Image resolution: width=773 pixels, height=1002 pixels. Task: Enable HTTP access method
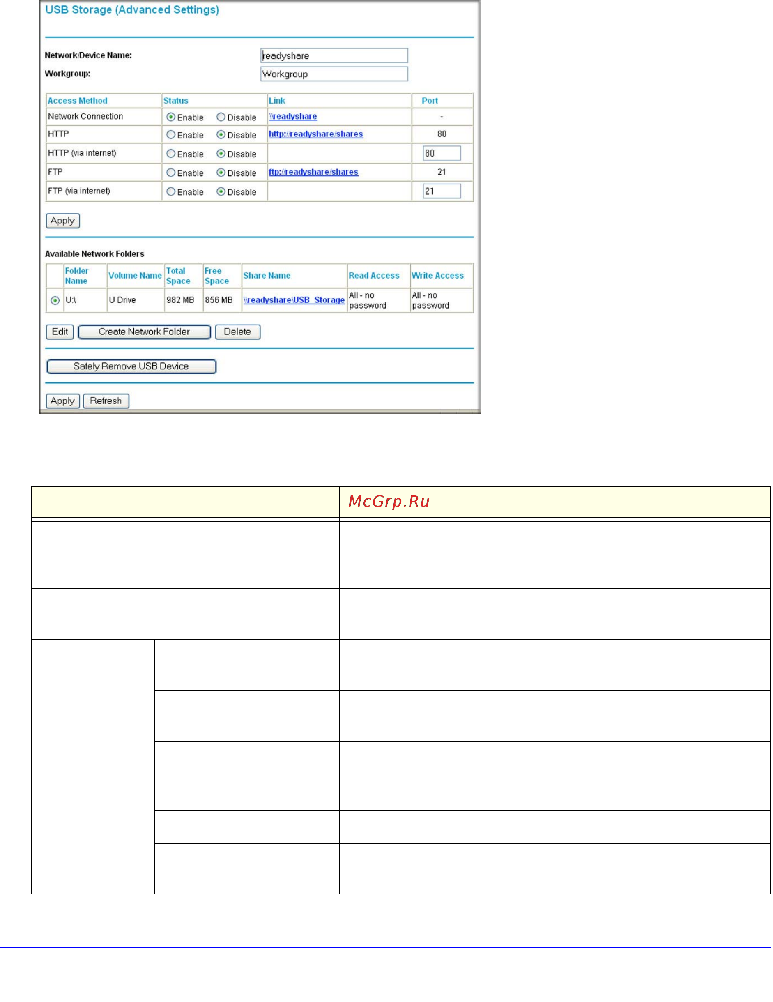click(x=170, y=135)
